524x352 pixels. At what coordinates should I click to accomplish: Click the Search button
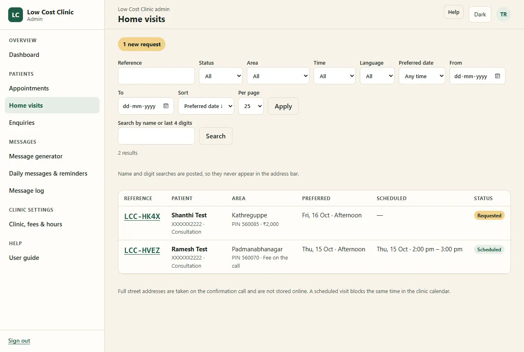pos(216,136)
